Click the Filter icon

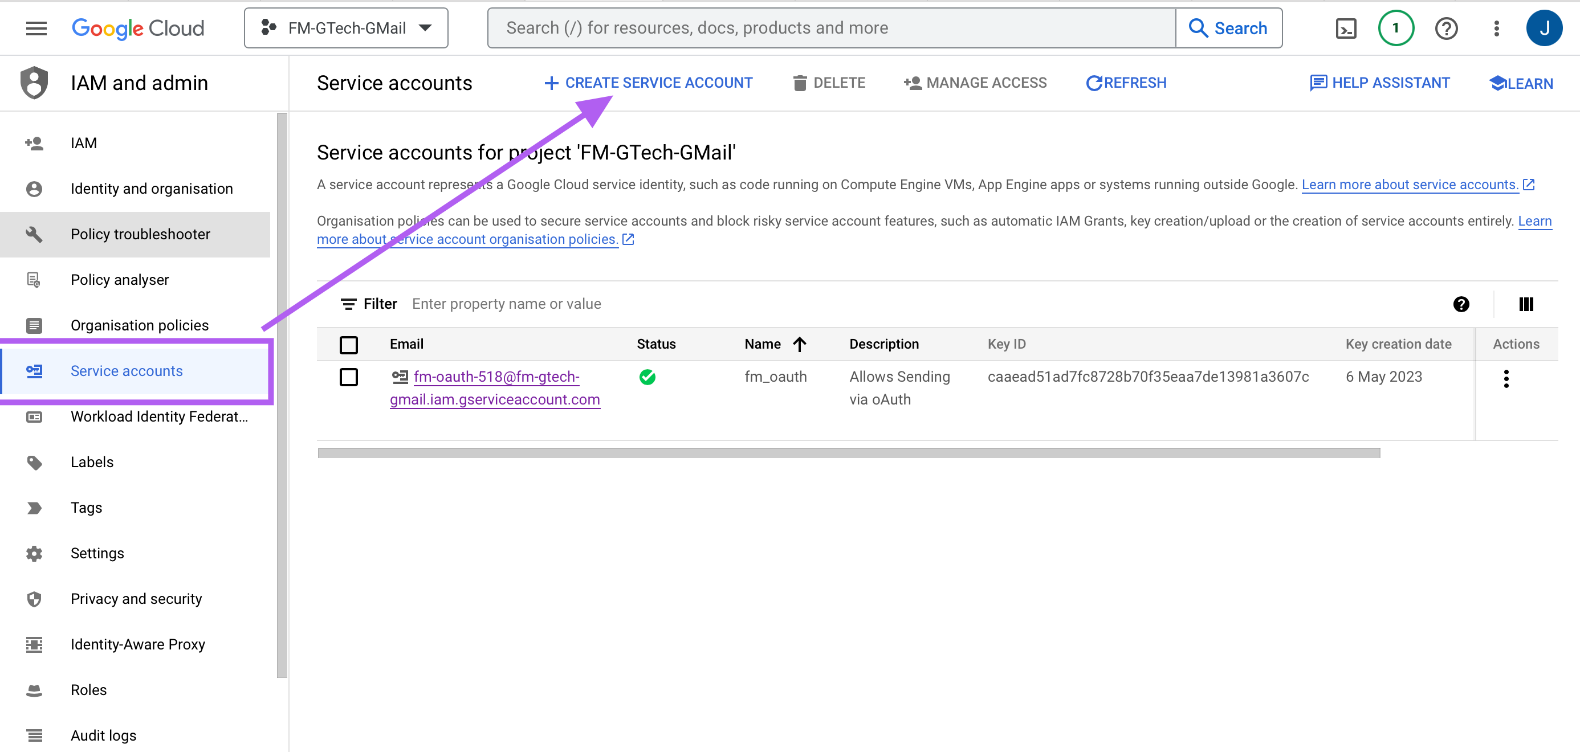[x=348, y=304]
